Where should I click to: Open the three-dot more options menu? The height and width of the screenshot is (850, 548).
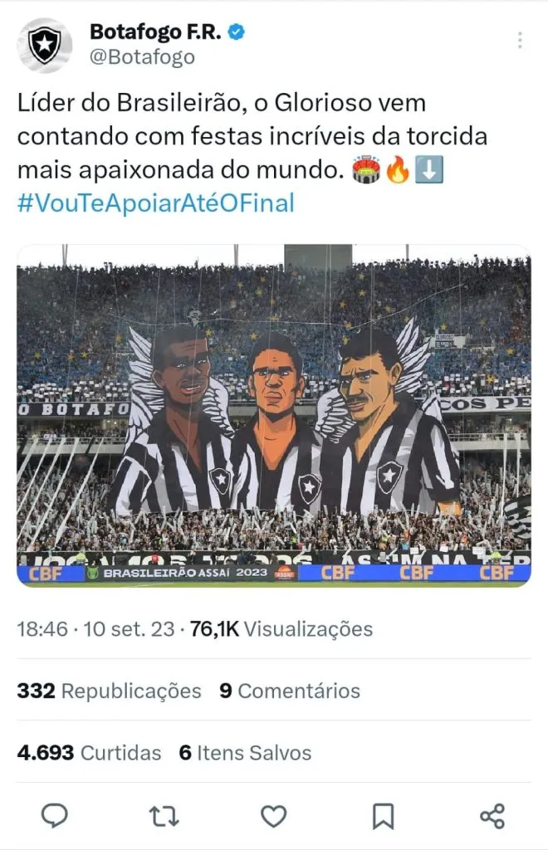tap(519, 40)
